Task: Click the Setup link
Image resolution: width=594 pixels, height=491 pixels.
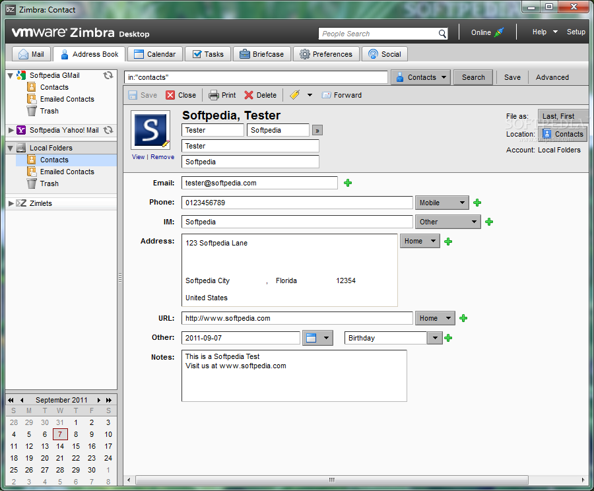Action: (x=576, y=32)
